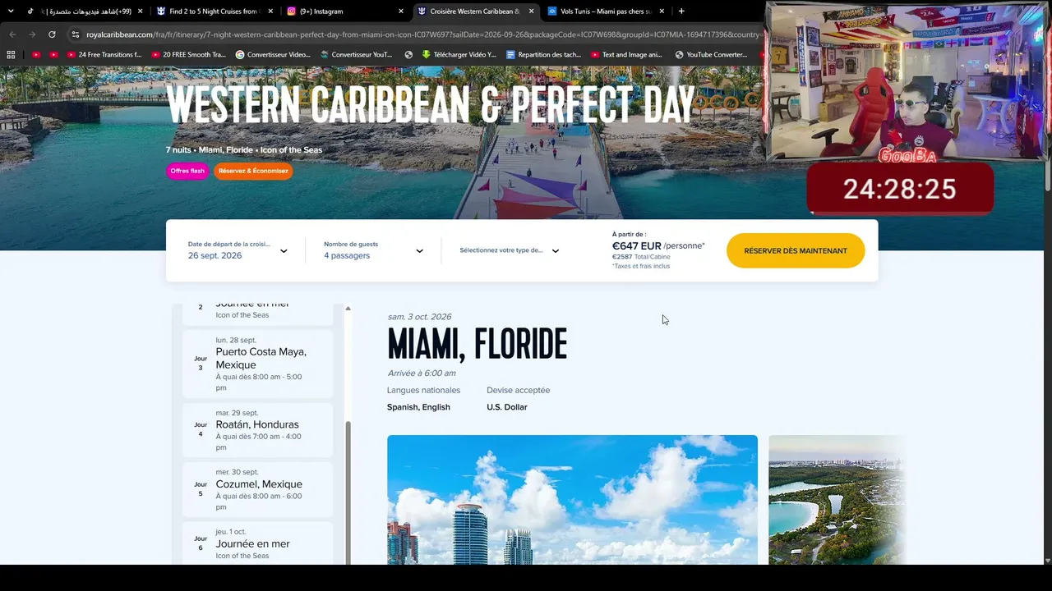Open the Miami skyline photo

click(572, 500)
